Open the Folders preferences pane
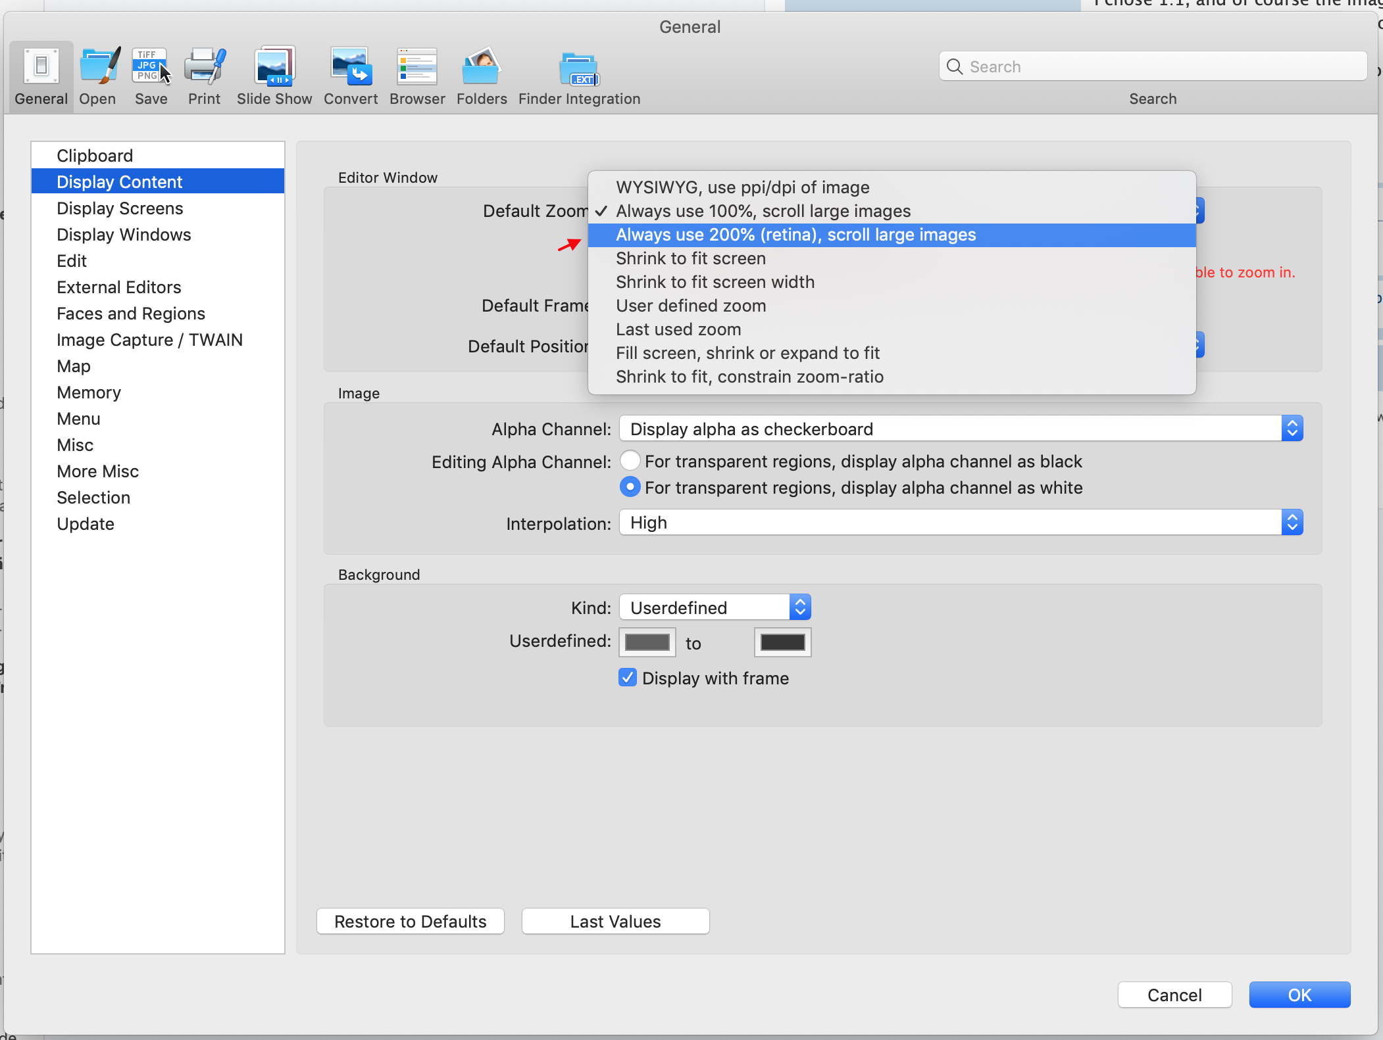Viewport: 1383px width, 1040px height. 482,77
